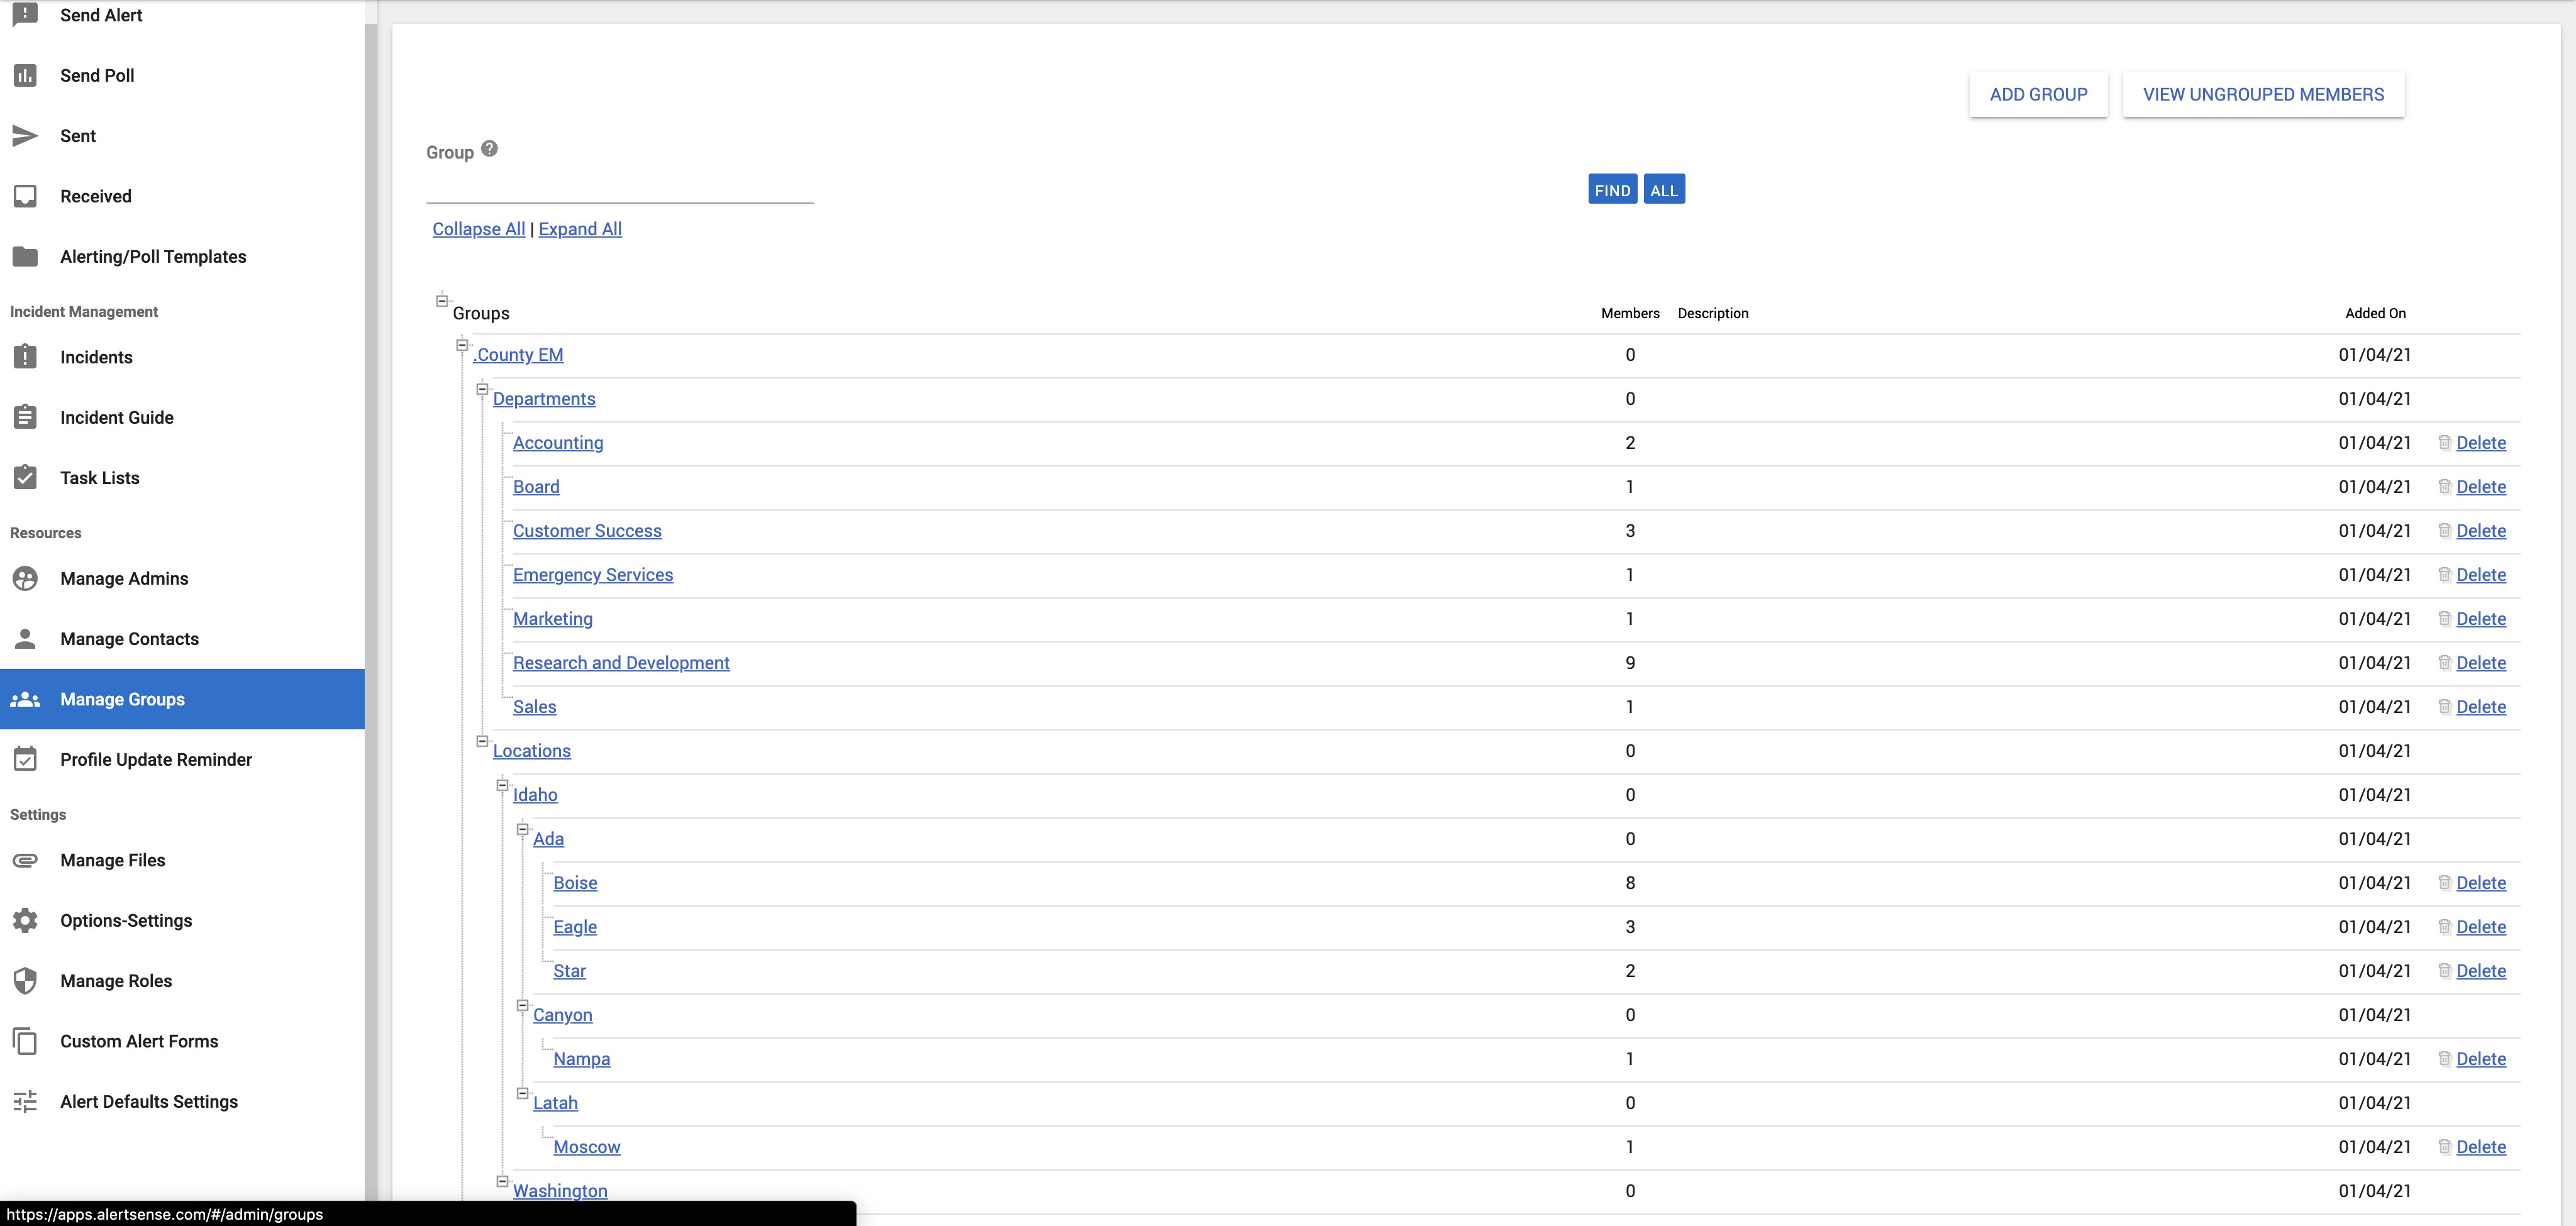Open the Eagle group link
2576x1226 pixels.
[575, 926]
